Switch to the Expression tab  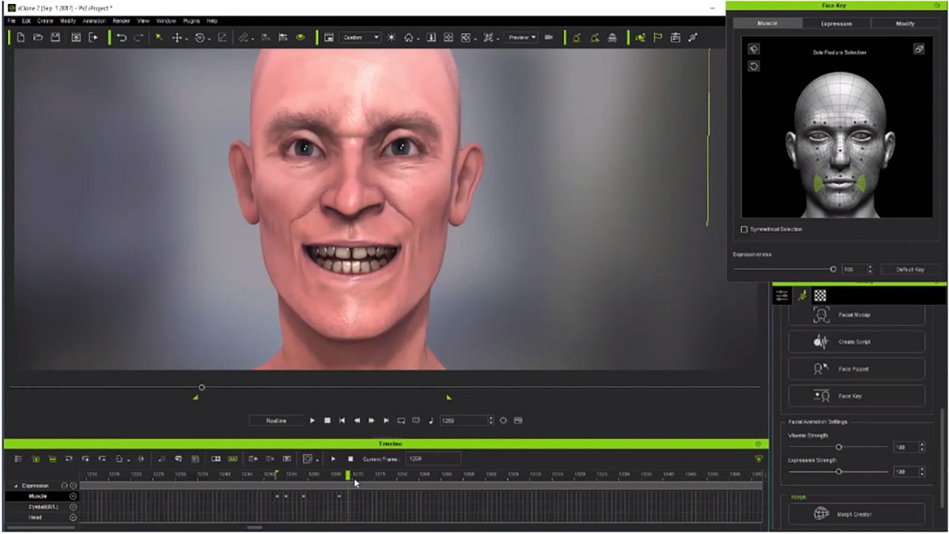click(836, 24)
